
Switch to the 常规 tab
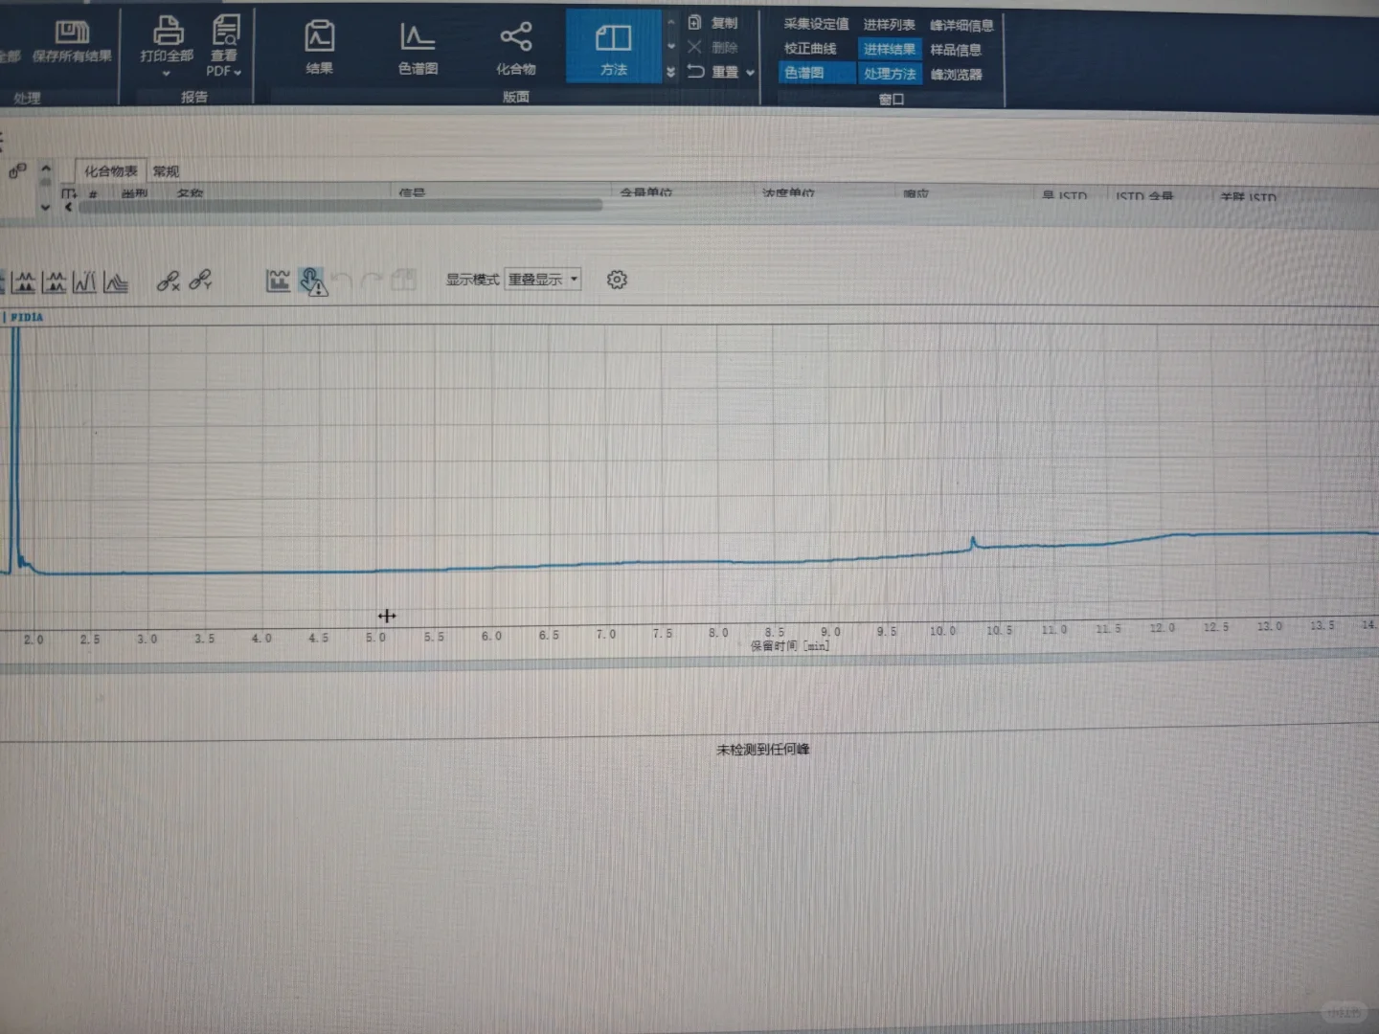(166, 171)
